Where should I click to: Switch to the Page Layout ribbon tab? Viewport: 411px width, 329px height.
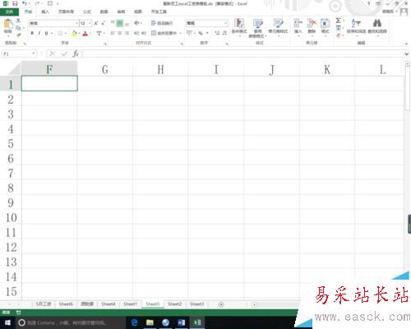(66, 12)
